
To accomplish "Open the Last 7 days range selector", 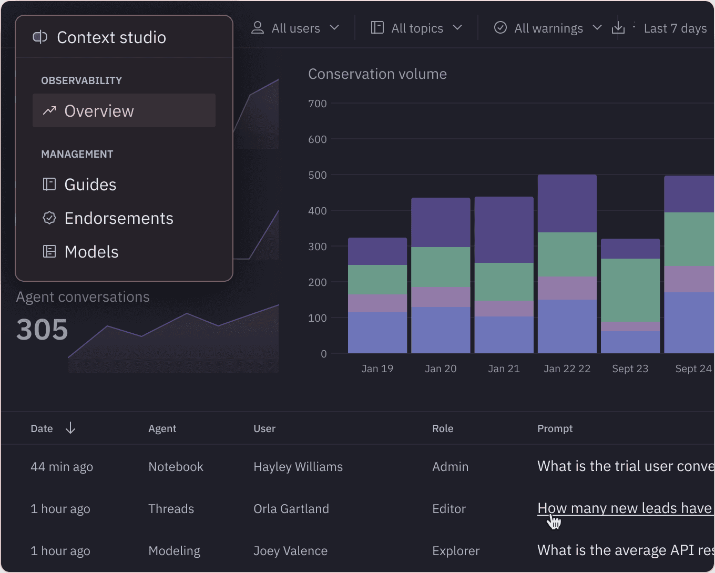I will point(675,28).
